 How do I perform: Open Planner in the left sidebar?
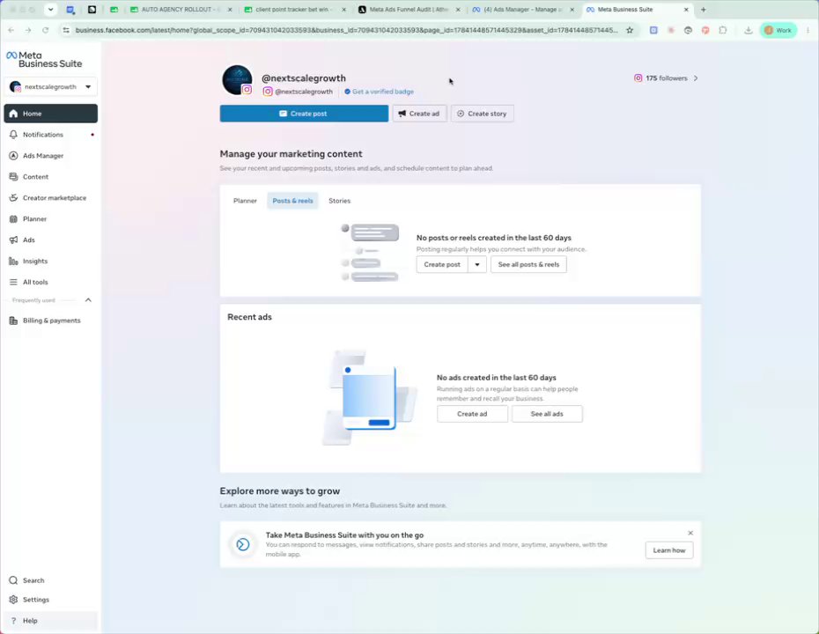coord(51,219)
